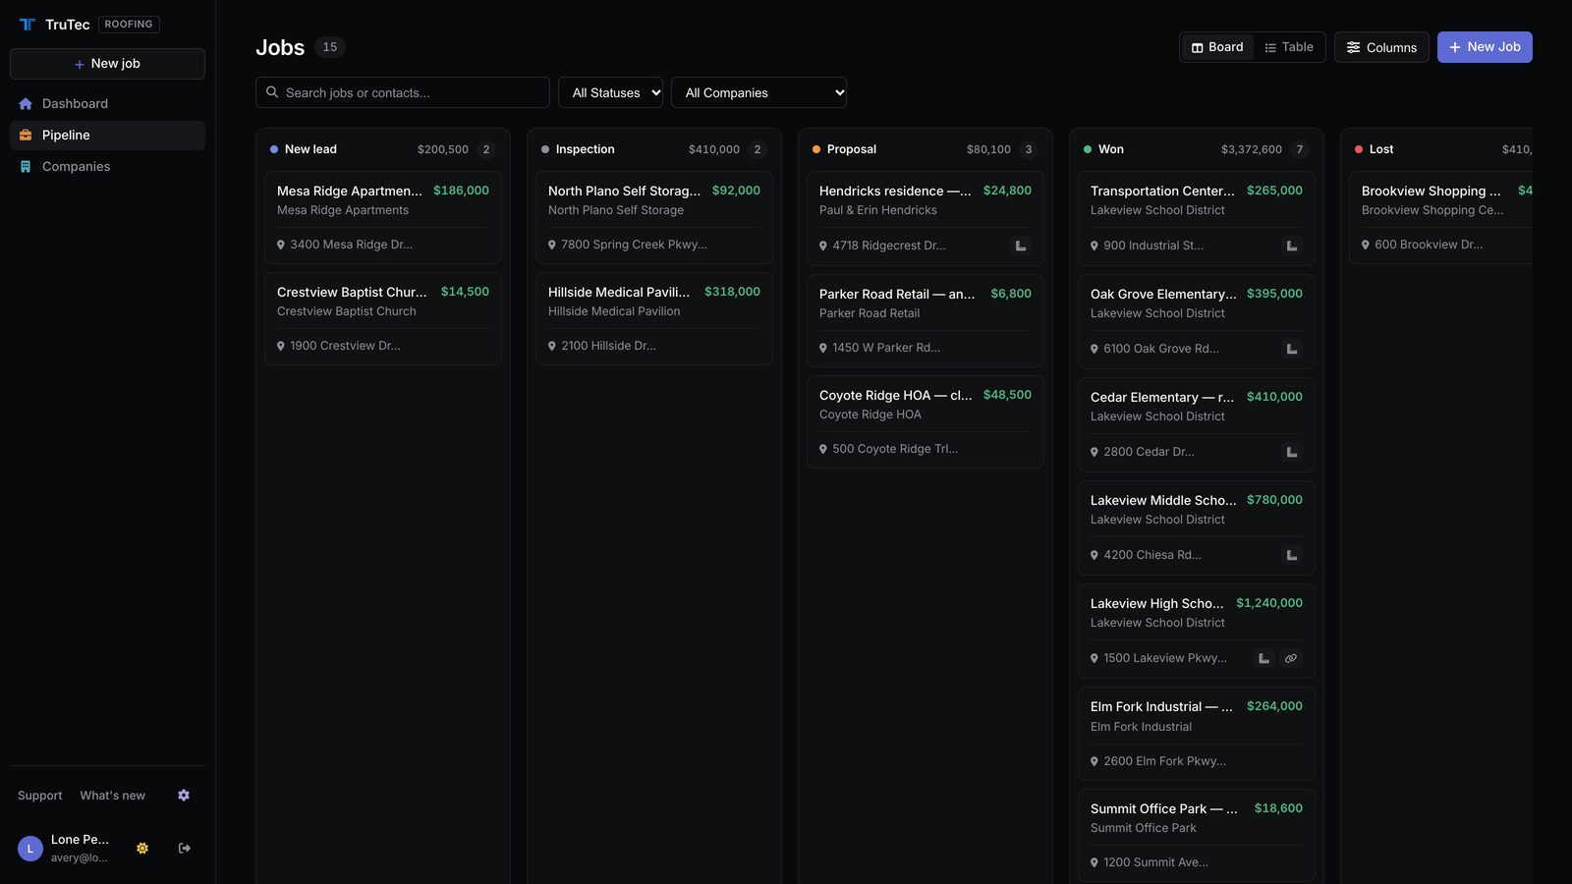
Task: Go to Dashboard in sidebar
Action: tap(107, 104)
